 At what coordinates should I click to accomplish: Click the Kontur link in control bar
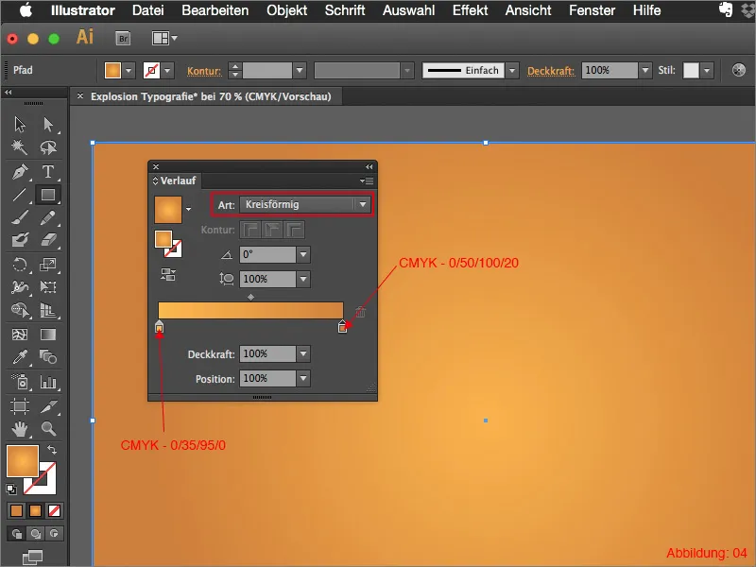click(204, 71)
